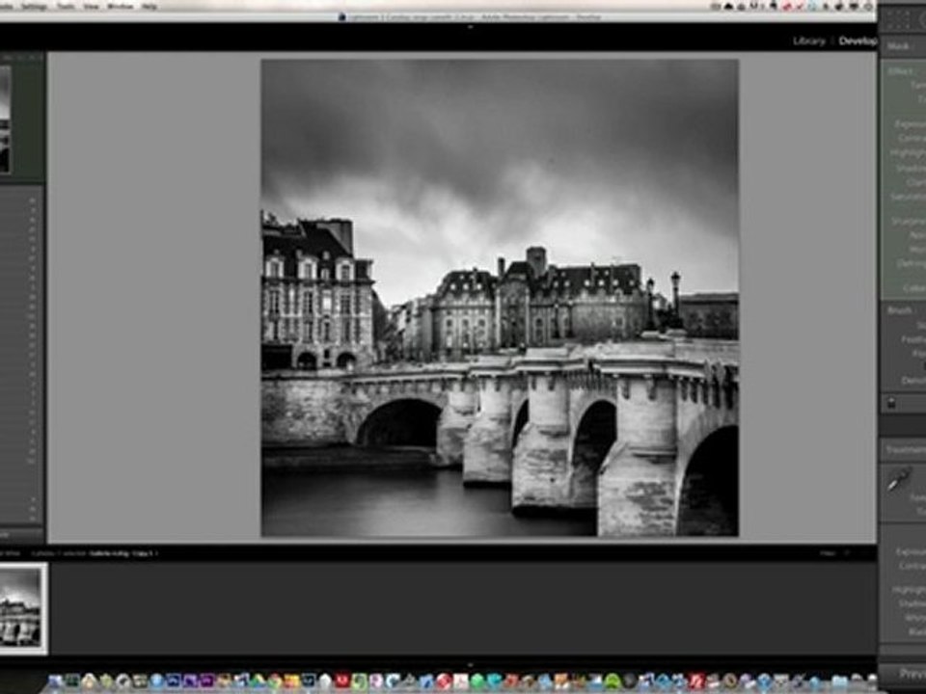Toggle the adjustment brush panel switch icon
The width and height of the screenshot is (926, 694).
click(x=891, y=403)
